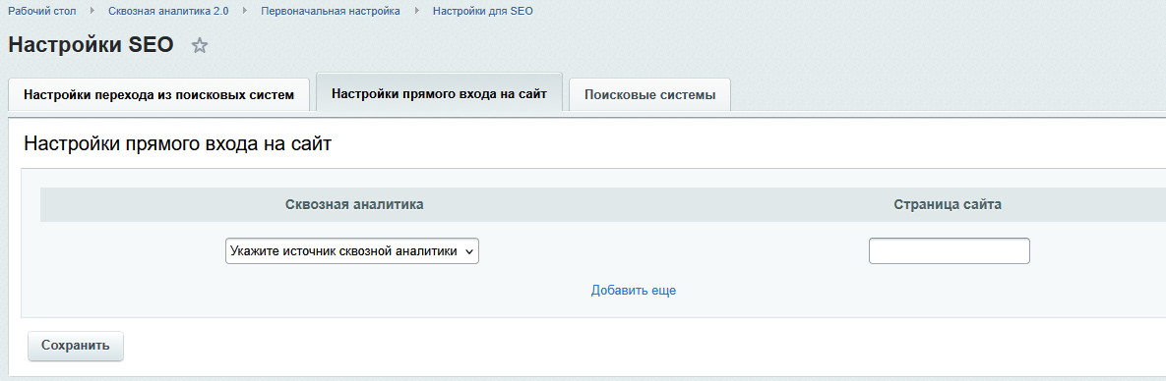Click Страница сайта column header

[x=948, y=205]
